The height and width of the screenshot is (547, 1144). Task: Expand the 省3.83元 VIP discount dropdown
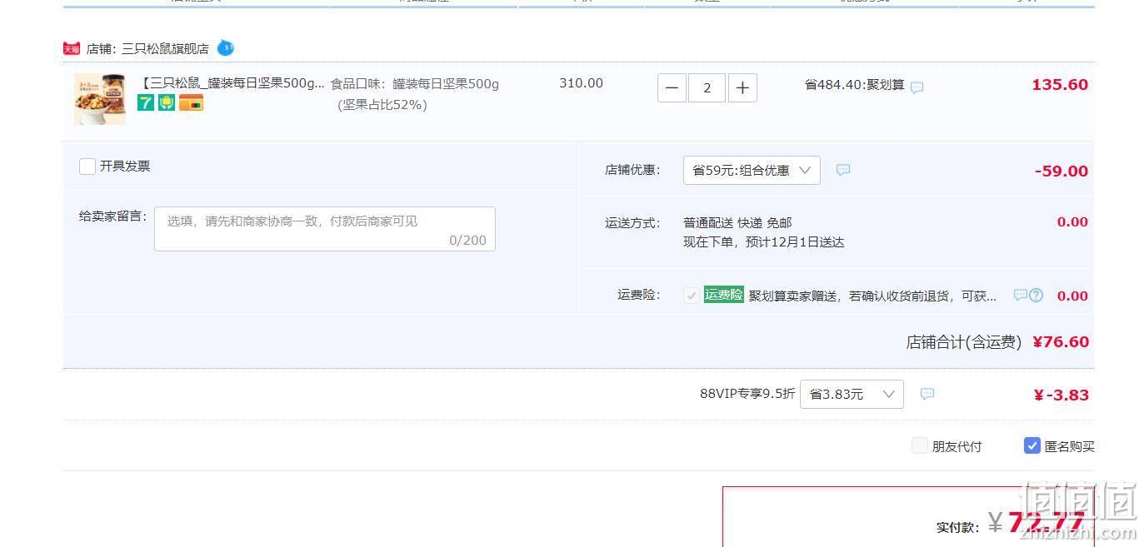pos(852,394)
